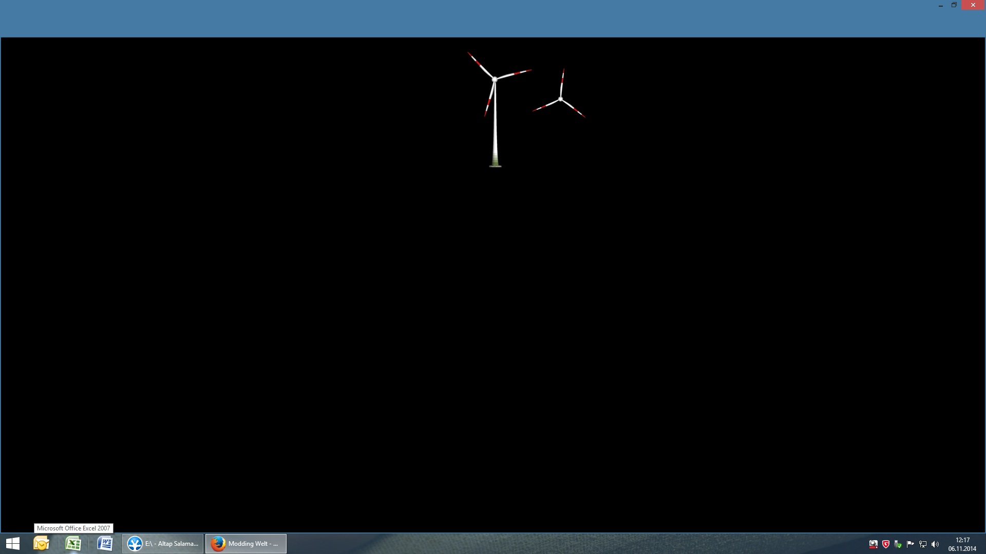The height and width of the screenshot is (554, 986).
Task: Click Safely Remove Hardware USB icon
Action: (898, 544)
